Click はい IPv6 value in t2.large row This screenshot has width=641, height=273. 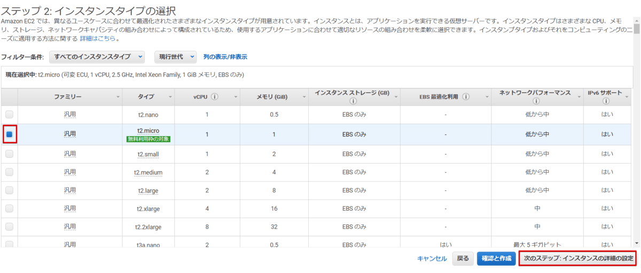[607, 190]
